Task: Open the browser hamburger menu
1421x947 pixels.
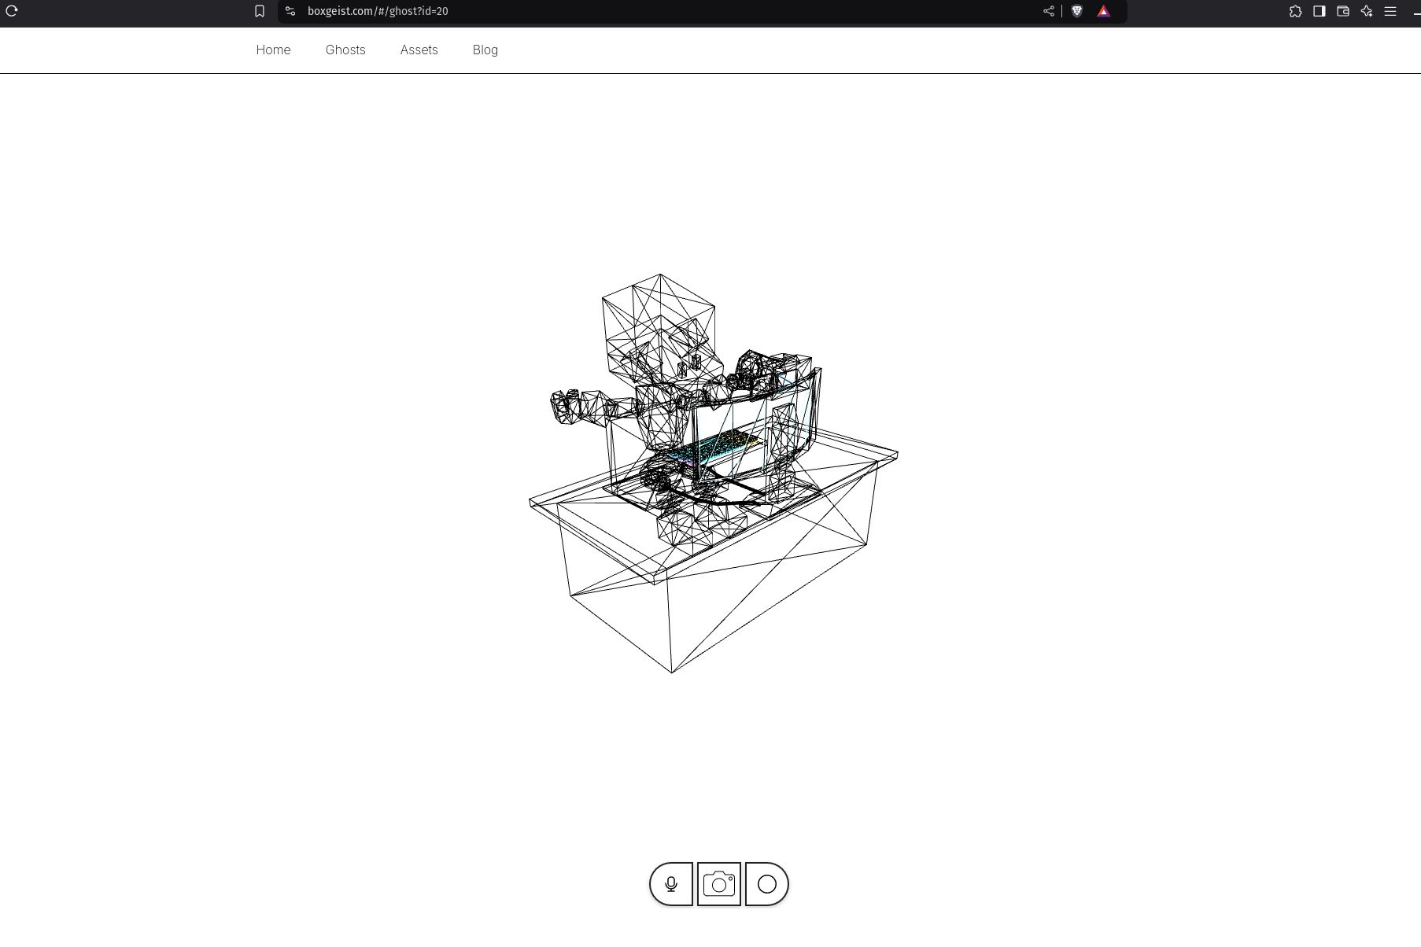Action: (1390, 11)
